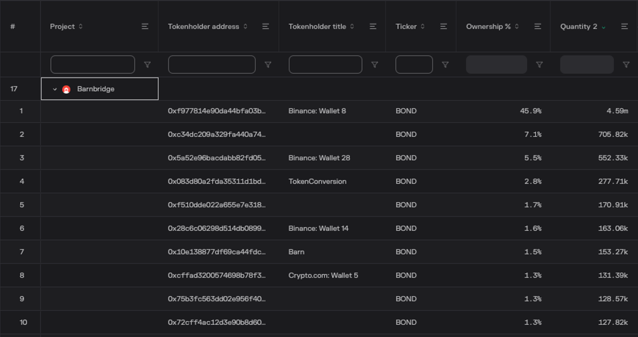
Task: Click the Binance: Wallet 8 title
Action: coord(317,111)
